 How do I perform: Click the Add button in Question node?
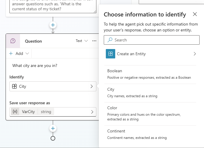click(19, 53)
